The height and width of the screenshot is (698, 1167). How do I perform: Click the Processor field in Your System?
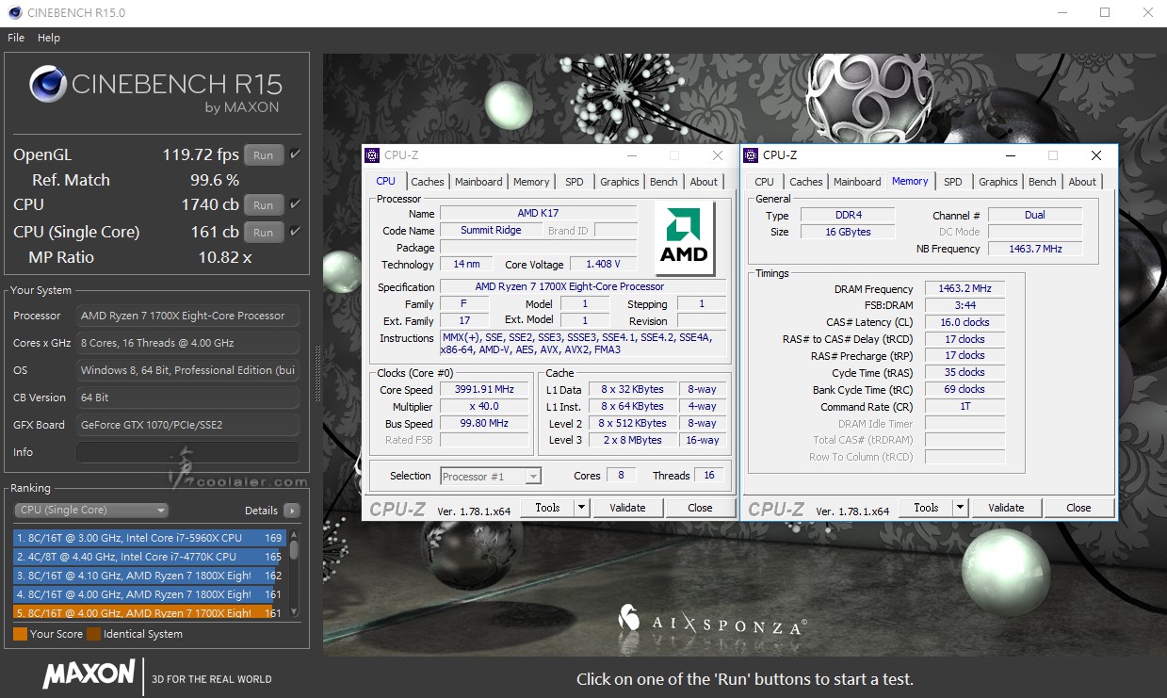(x=187, y=316)
